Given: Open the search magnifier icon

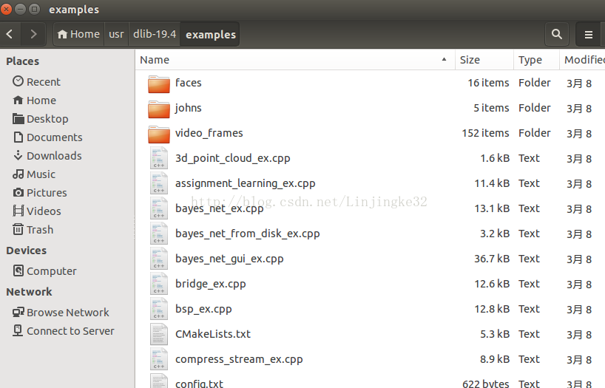Looking at the screenshot, I should click(x=556, y=34).
